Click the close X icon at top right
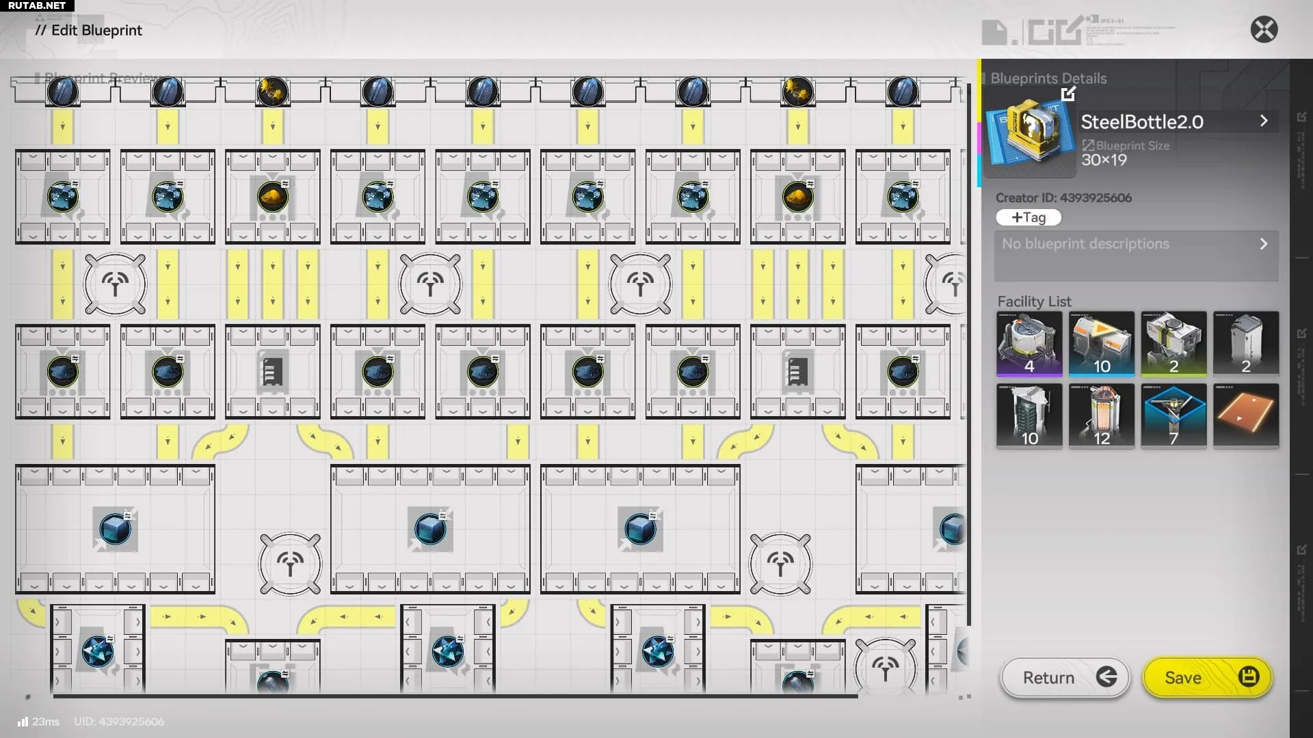This screenshot has height=738, width=1313. coord(1264,29)
